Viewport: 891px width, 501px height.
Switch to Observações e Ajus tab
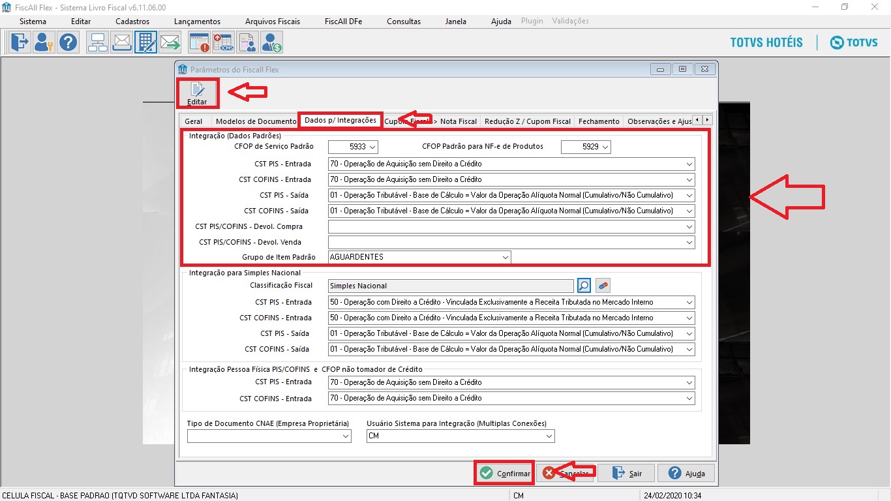[x=659, y=121]
